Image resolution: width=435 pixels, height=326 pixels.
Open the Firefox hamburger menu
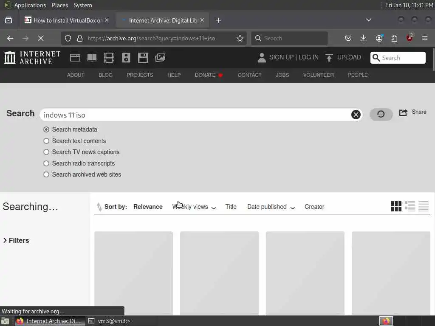[425, 38]
